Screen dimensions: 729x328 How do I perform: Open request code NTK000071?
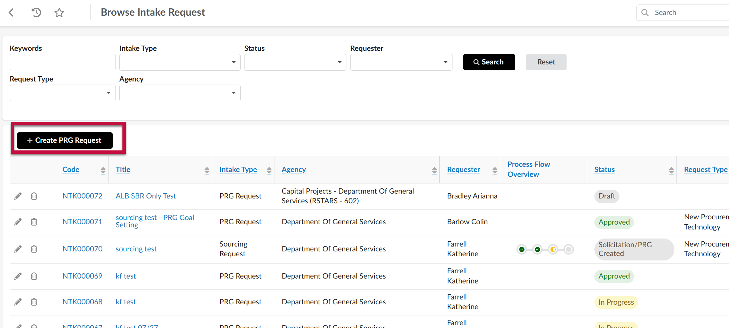click(x=82, y=222)
